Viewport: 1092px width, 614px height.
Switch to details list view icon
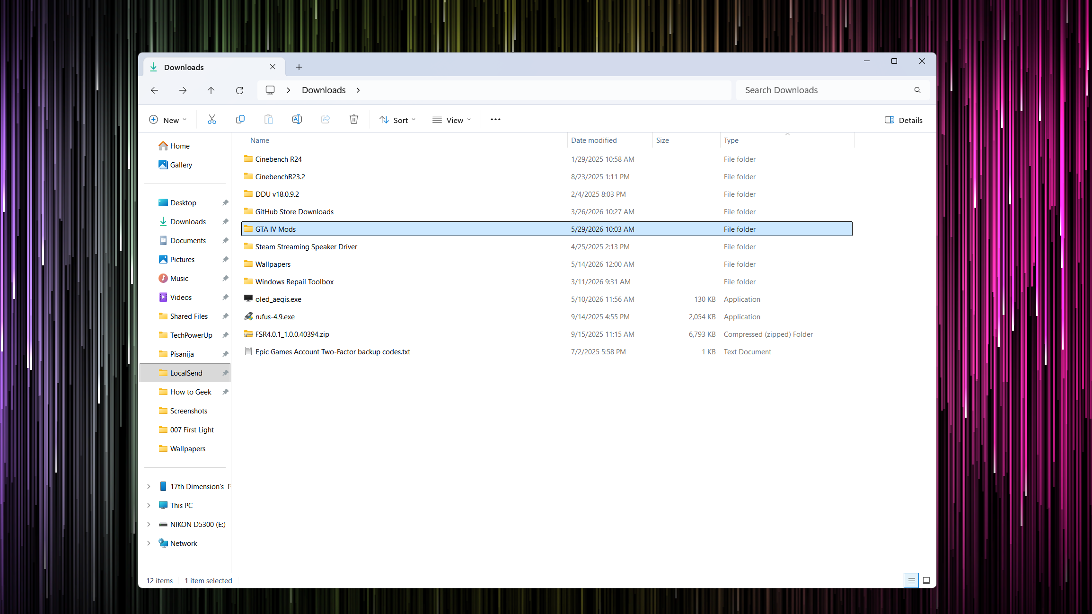click(x=911, y=580)
